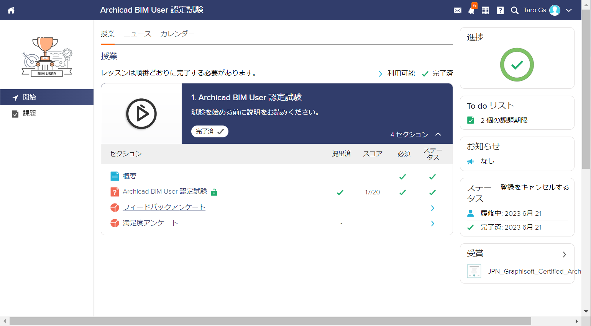Open JPN_Graphisoft_Certified_Arch certificate
This screenshot has height=326, width=591.
[x=534, y=271]
